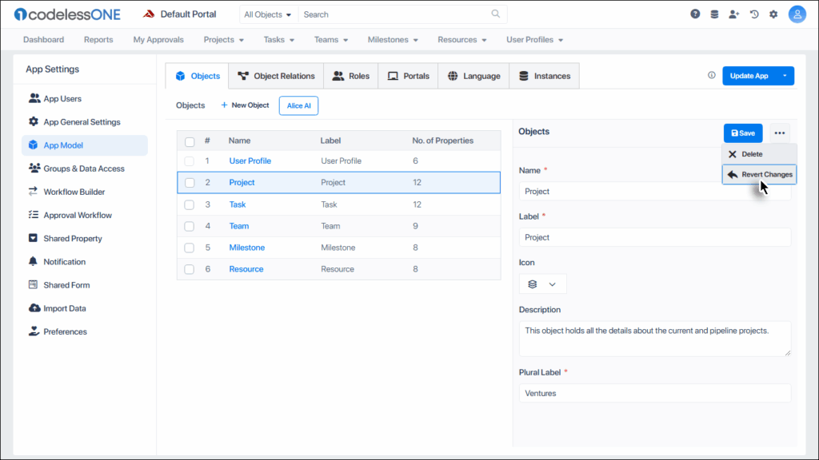819x460 pixels.
Task: Open the database icon in top bar
Action: point(714,14)
